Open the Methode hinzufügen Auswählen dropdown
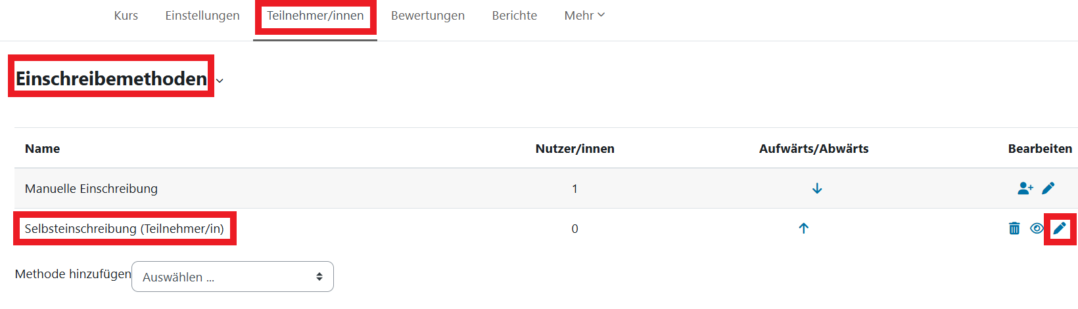The image size is (1078, 309). click(x=233, y=277)
